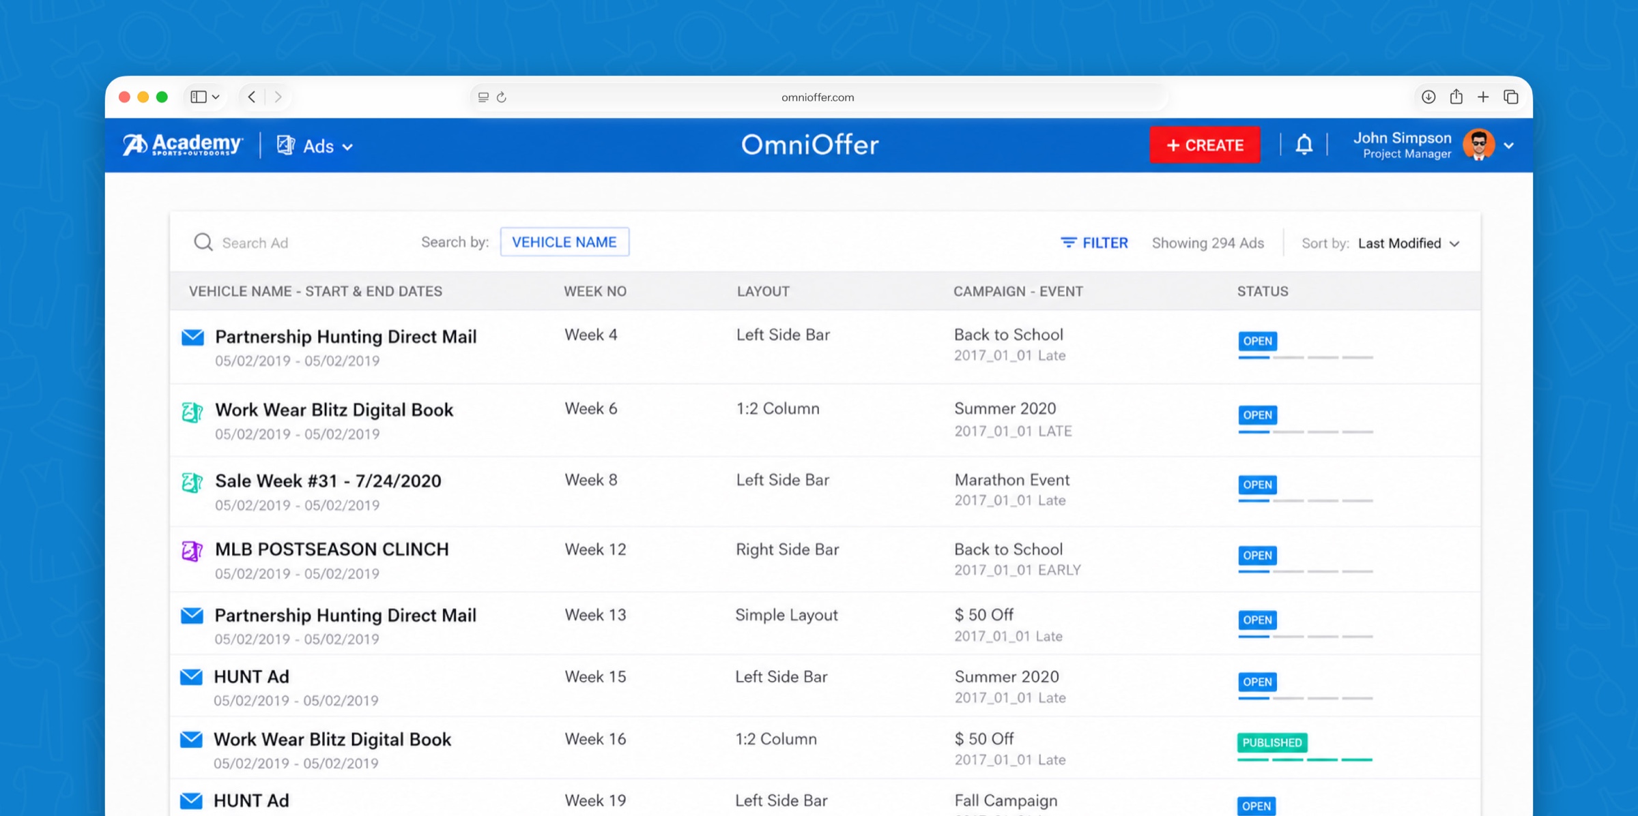Open the Ads module dropdown
The height and width of the screenshot is (816, 1638).
pos(315,146)
